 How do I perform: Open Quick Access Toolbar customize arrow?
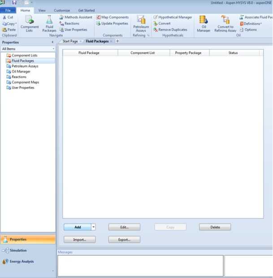[31, 3]
